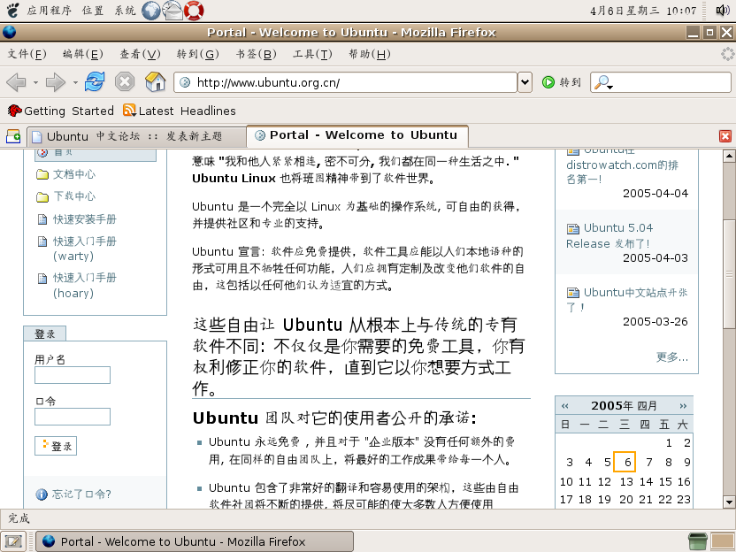Image resolution: width=736 pixels, height=552 pixels.
Task: Click in the URL address field
Action: [346, 82]
